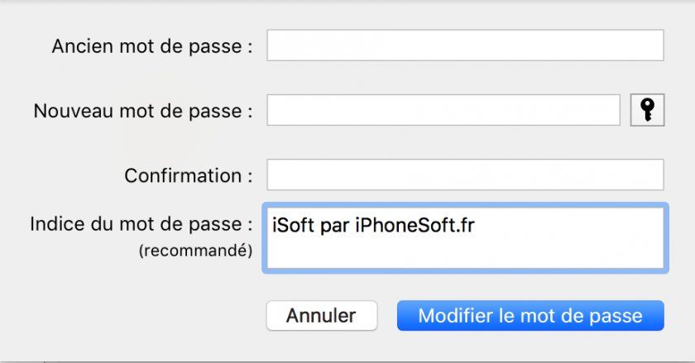This screenshot has width=695, height=363.
Task: Click the "Indice du mot de passe :" label
Action: click(x=141, y=224)
